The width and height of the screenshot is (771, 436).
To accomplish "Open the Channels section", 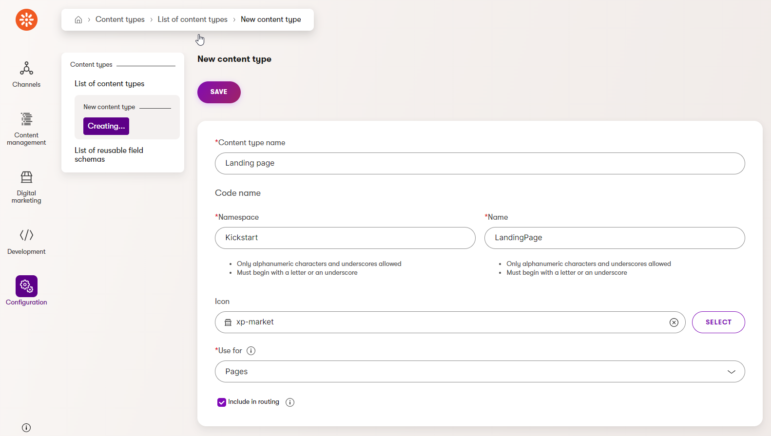I will pos(26,75).
